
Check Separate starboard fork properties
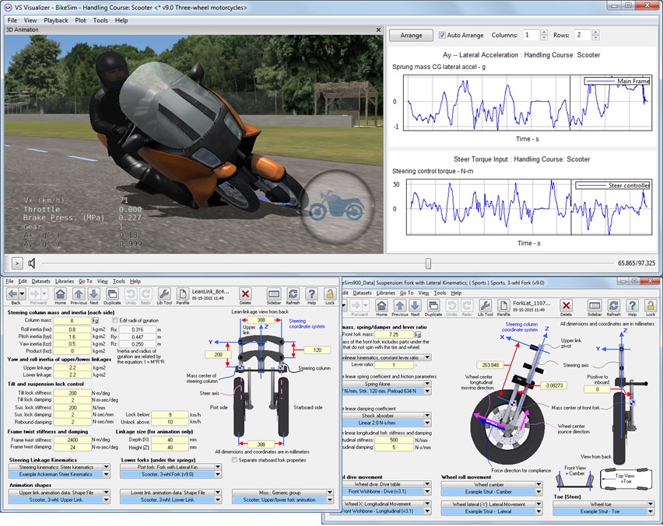236,461
